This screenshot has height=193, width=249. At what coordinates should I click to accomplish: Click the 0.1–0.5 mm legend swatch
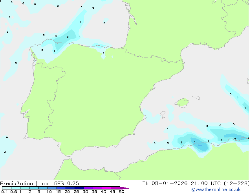[7, 188]
